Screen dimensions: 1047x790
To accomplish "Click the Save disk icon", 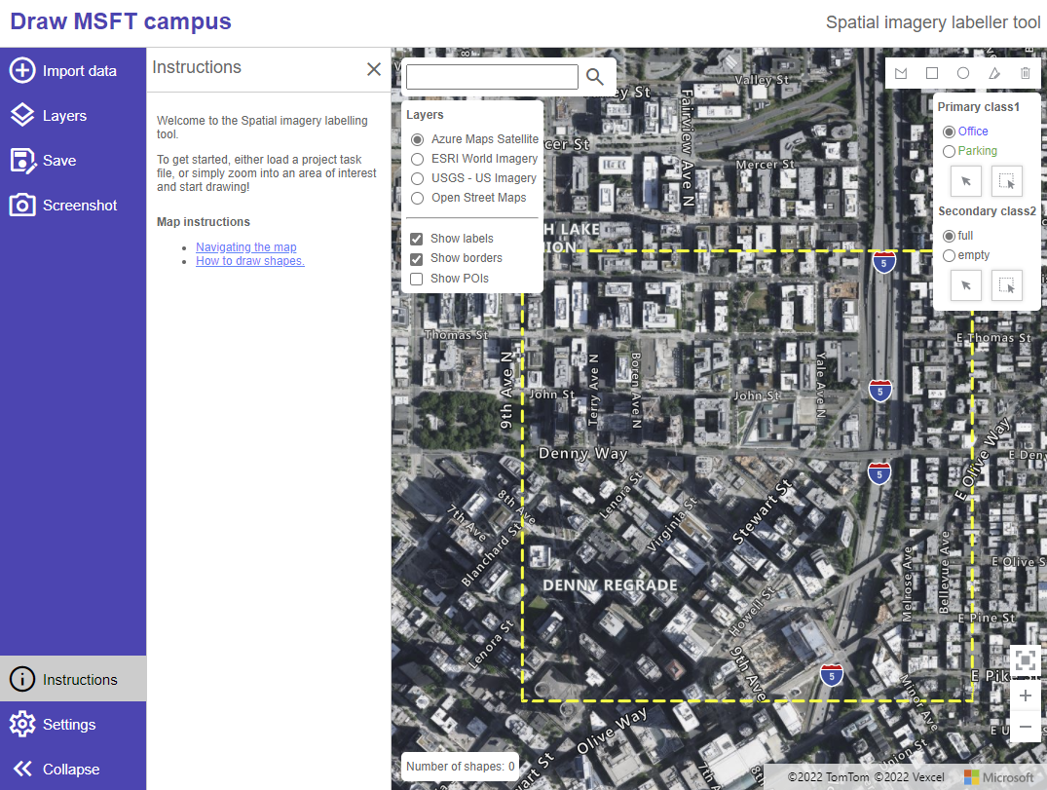I will point(23,161).
